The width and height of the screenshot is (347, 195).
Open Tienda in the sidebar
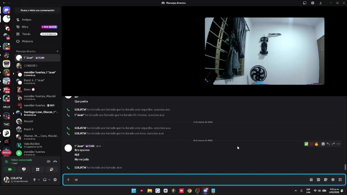click(37, 34)
